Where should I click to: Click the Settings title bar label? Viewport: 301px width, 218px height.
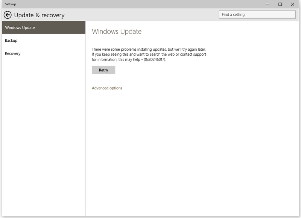pos(11,4)
